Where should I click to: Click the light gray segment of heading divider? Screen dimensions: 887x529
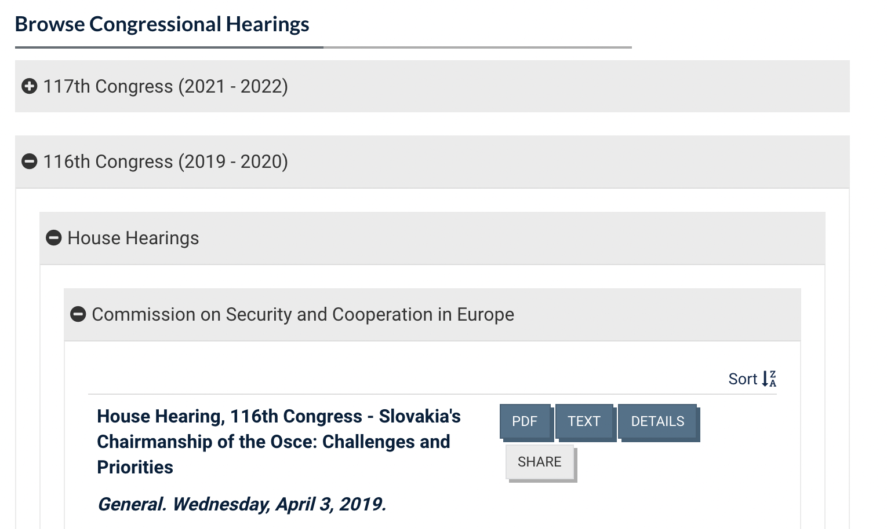tap(477, 47)
